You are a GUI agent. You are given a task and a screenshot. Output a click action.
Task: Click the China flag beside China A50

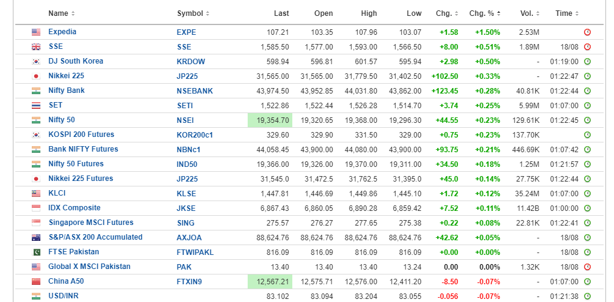(x=36, y=282)
